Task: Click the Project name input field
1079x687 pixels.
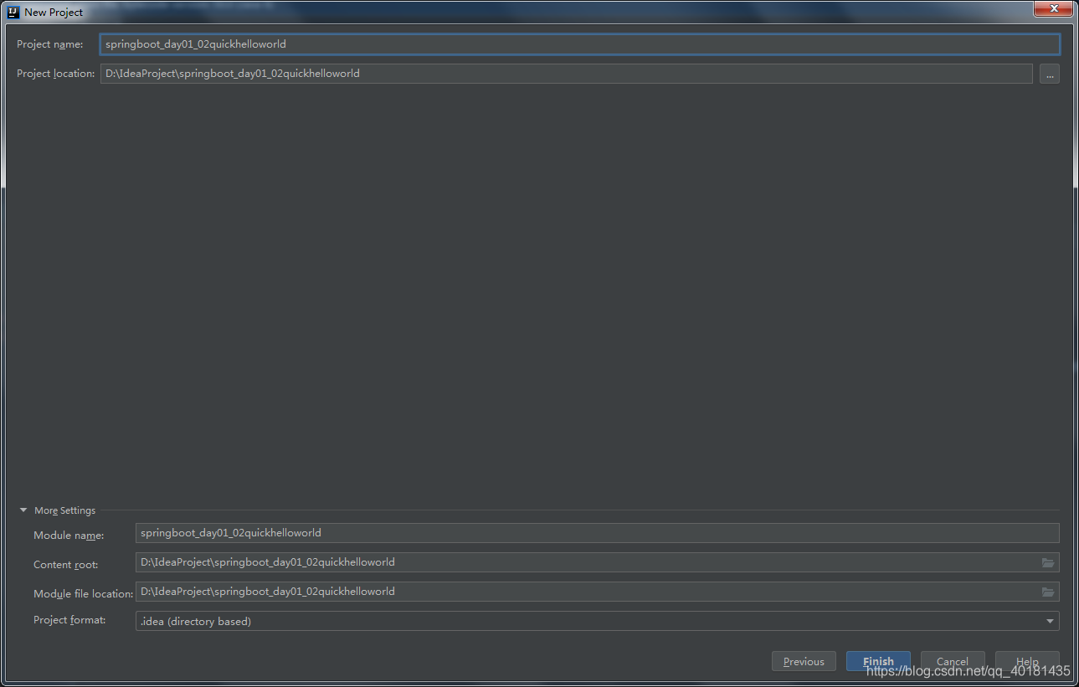Action: [x=580, y=44]
